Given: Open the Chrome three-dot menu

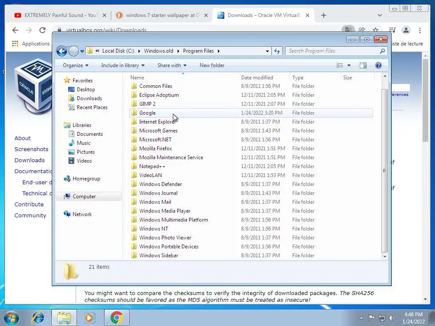Looking at the screenshot, I should click(x=420, y=30).
